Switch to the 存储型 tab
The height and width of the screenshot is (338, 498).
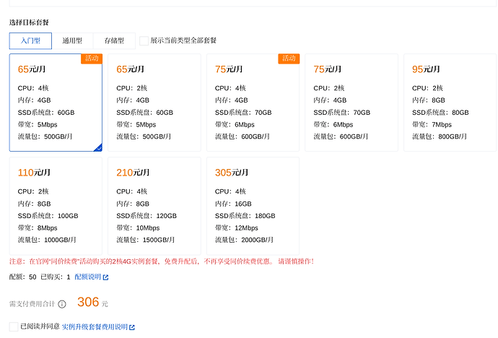[114, 40]
